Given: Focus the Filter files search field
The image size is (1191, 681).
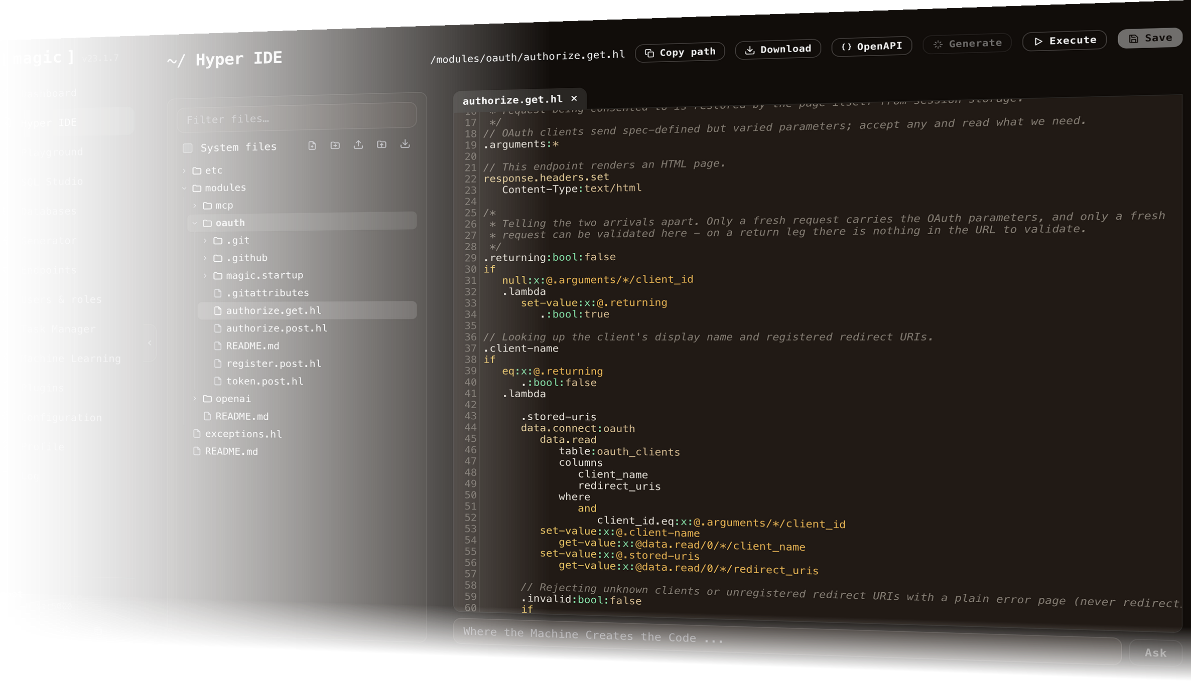Looking at the screenshot, I should [x=297, y=118].
